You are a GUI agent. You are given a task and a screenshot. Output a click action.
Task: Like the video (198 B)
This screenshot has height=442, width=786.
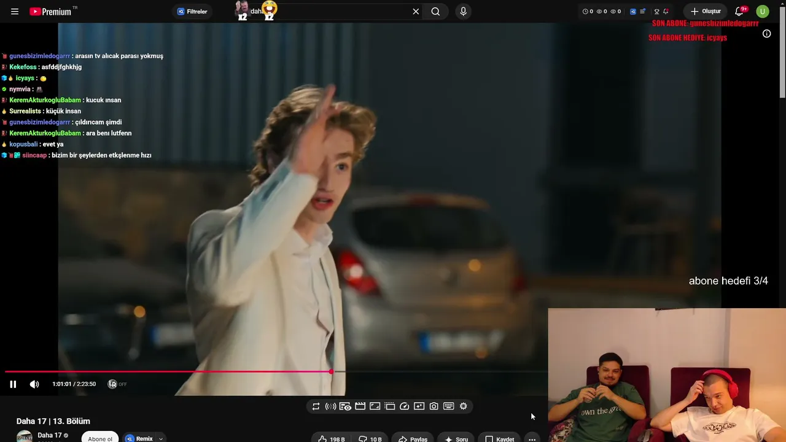(x=331, y=439)
